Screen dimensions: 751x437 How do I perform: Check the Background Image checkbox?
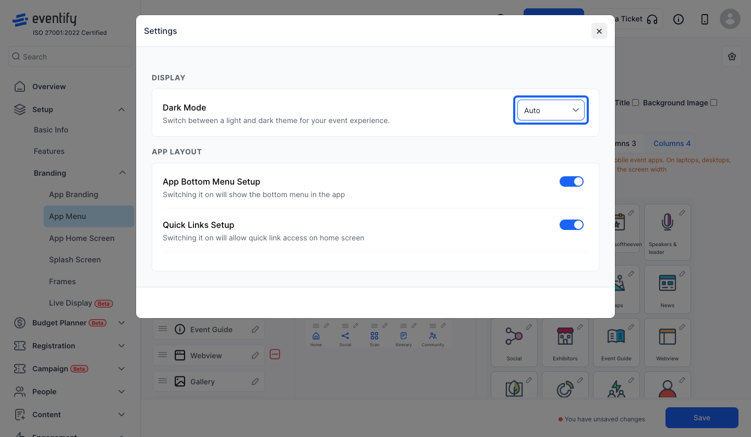tap(714, 103)
